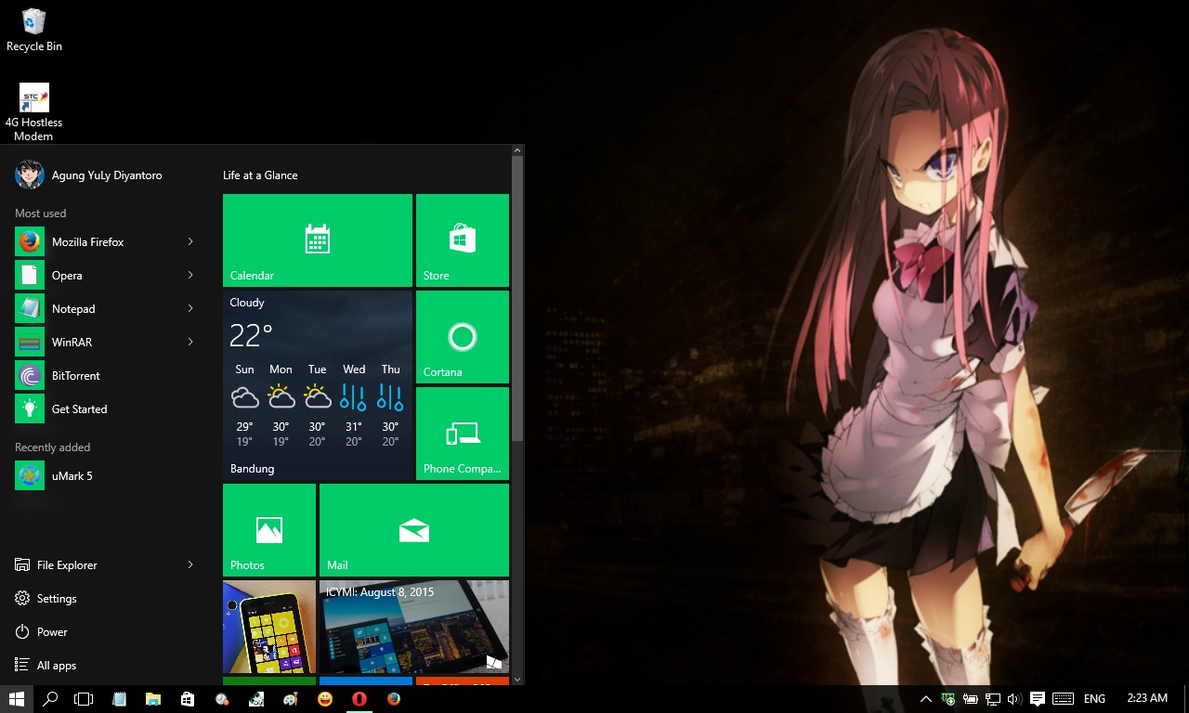Click the ENG language indicator
Viewport: 1189px width, 713px height.
click(x=1094, y=699)
